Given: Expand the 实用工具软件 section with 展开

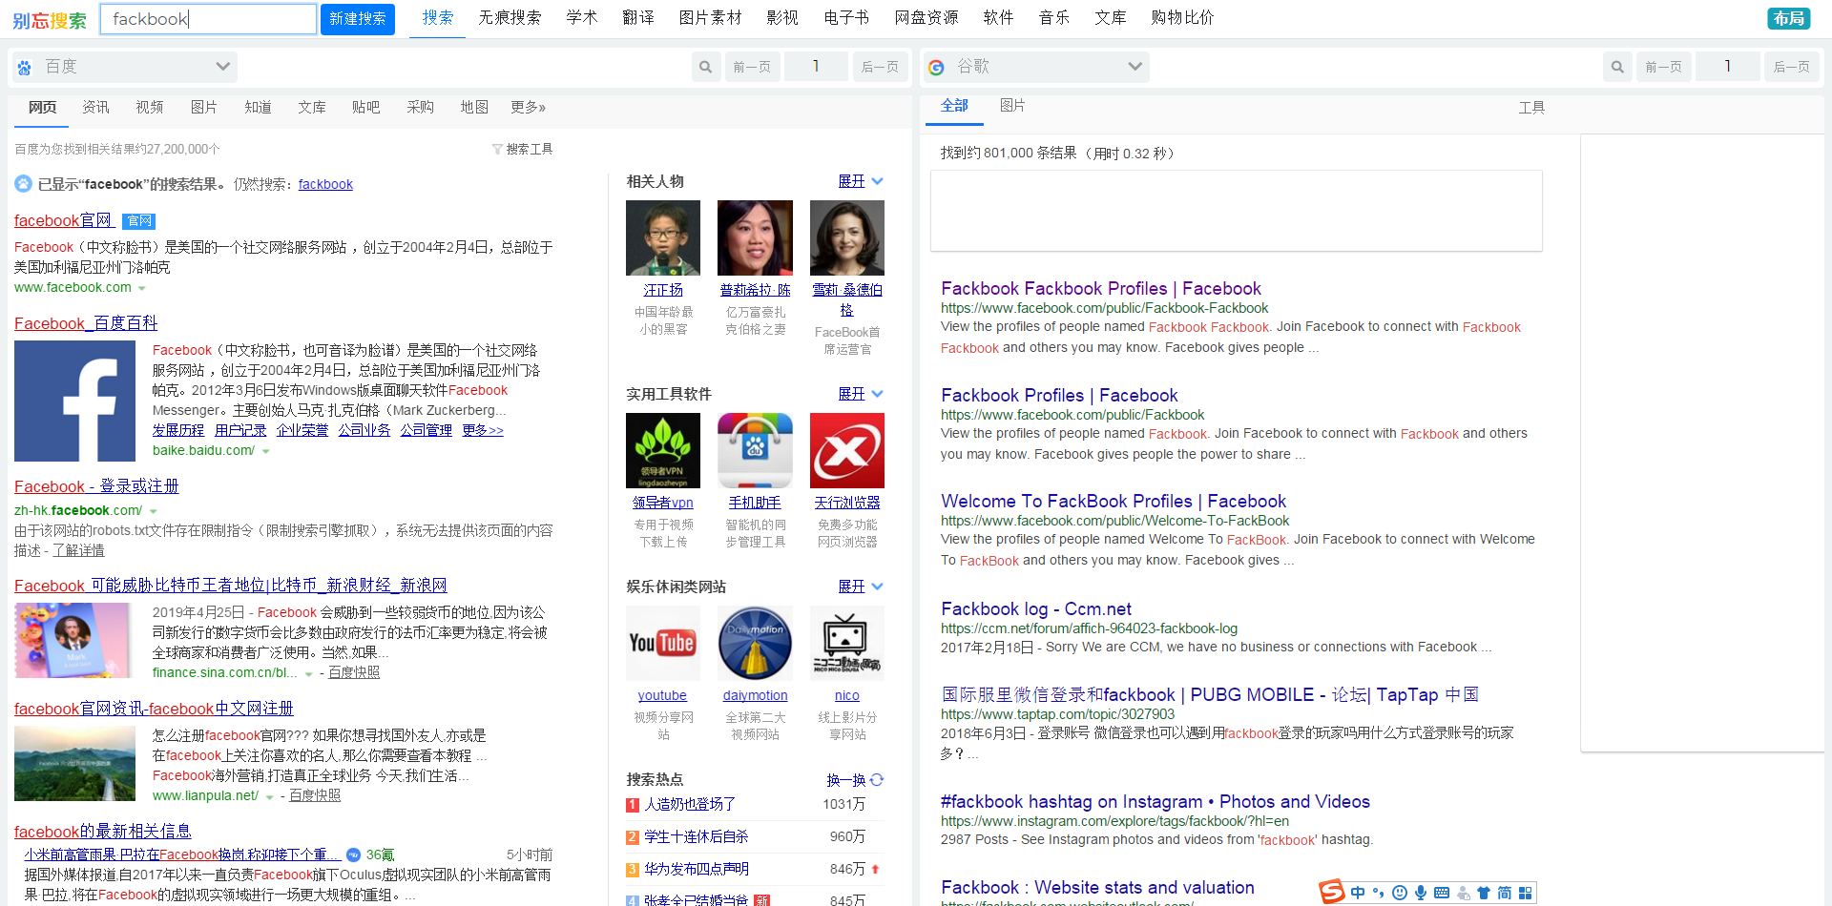Looking at the screenshot, I should click(861, 394).
